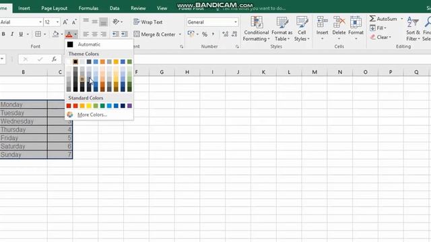Screen dimensions: 431x242
Task: Pick the orange theme color swatch
Action: click(102, 62)
